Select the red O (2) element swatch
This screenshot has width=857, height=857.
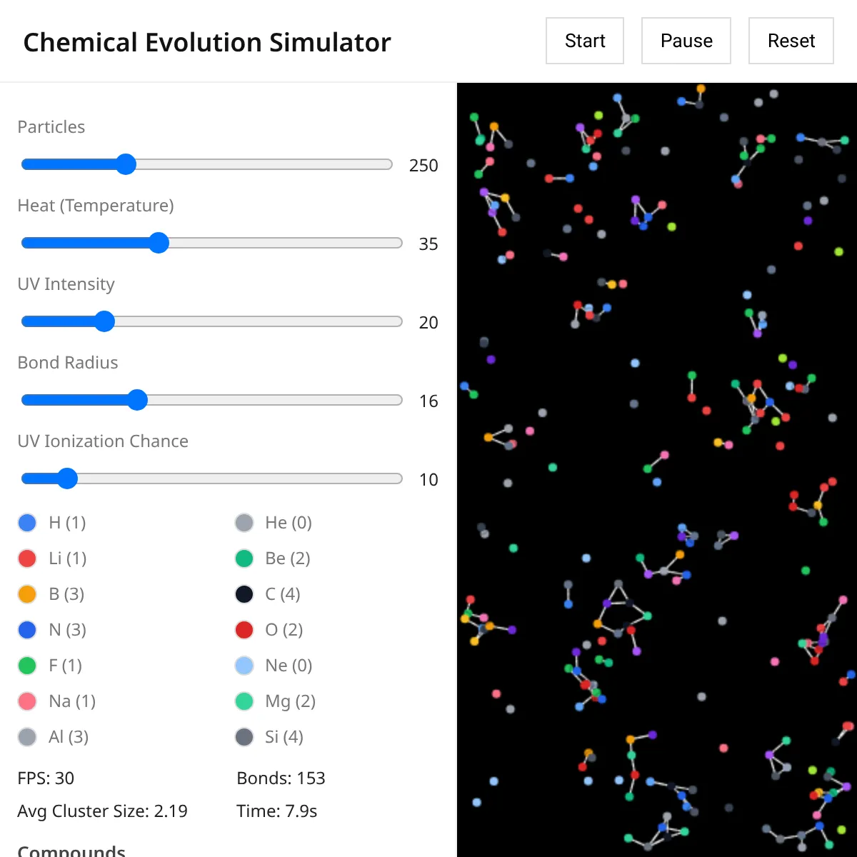coord(244,630)
